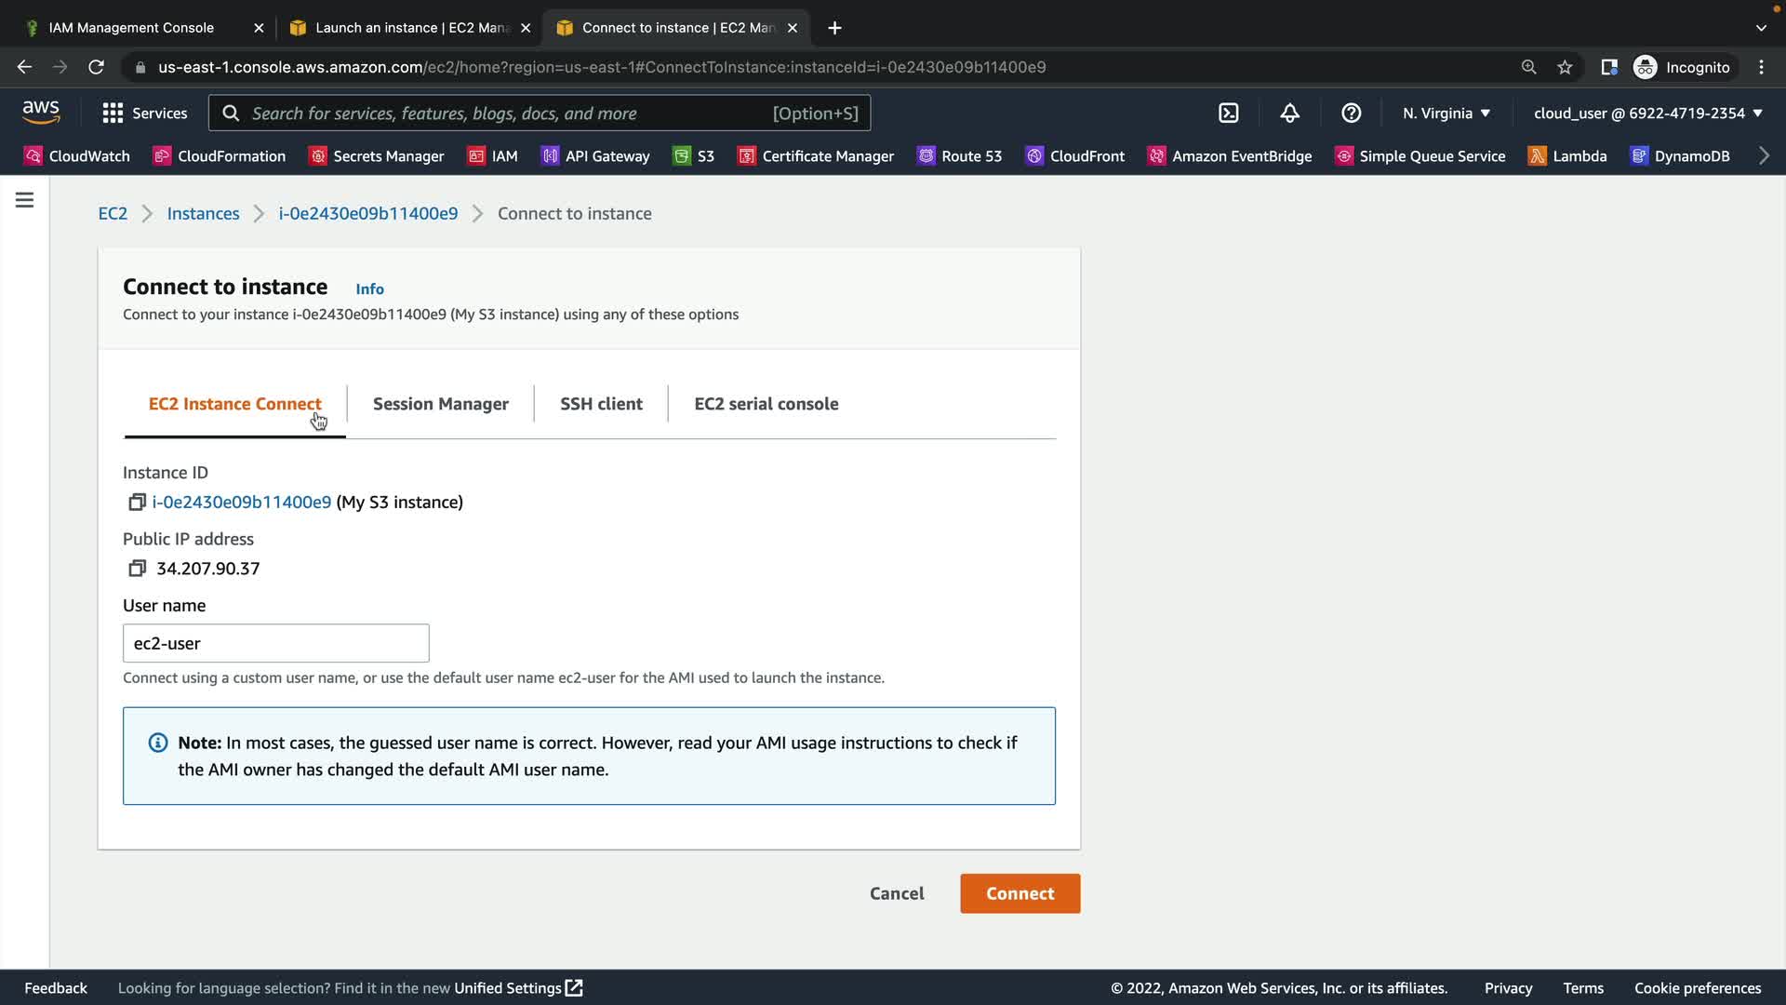
Task: Switch to the SSH client tab
Action: (601, 404)
